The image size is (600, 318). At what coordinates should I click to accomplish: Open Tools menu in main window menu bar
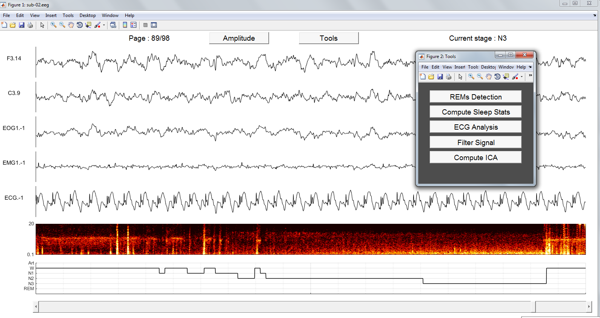[x=68, y=15]
